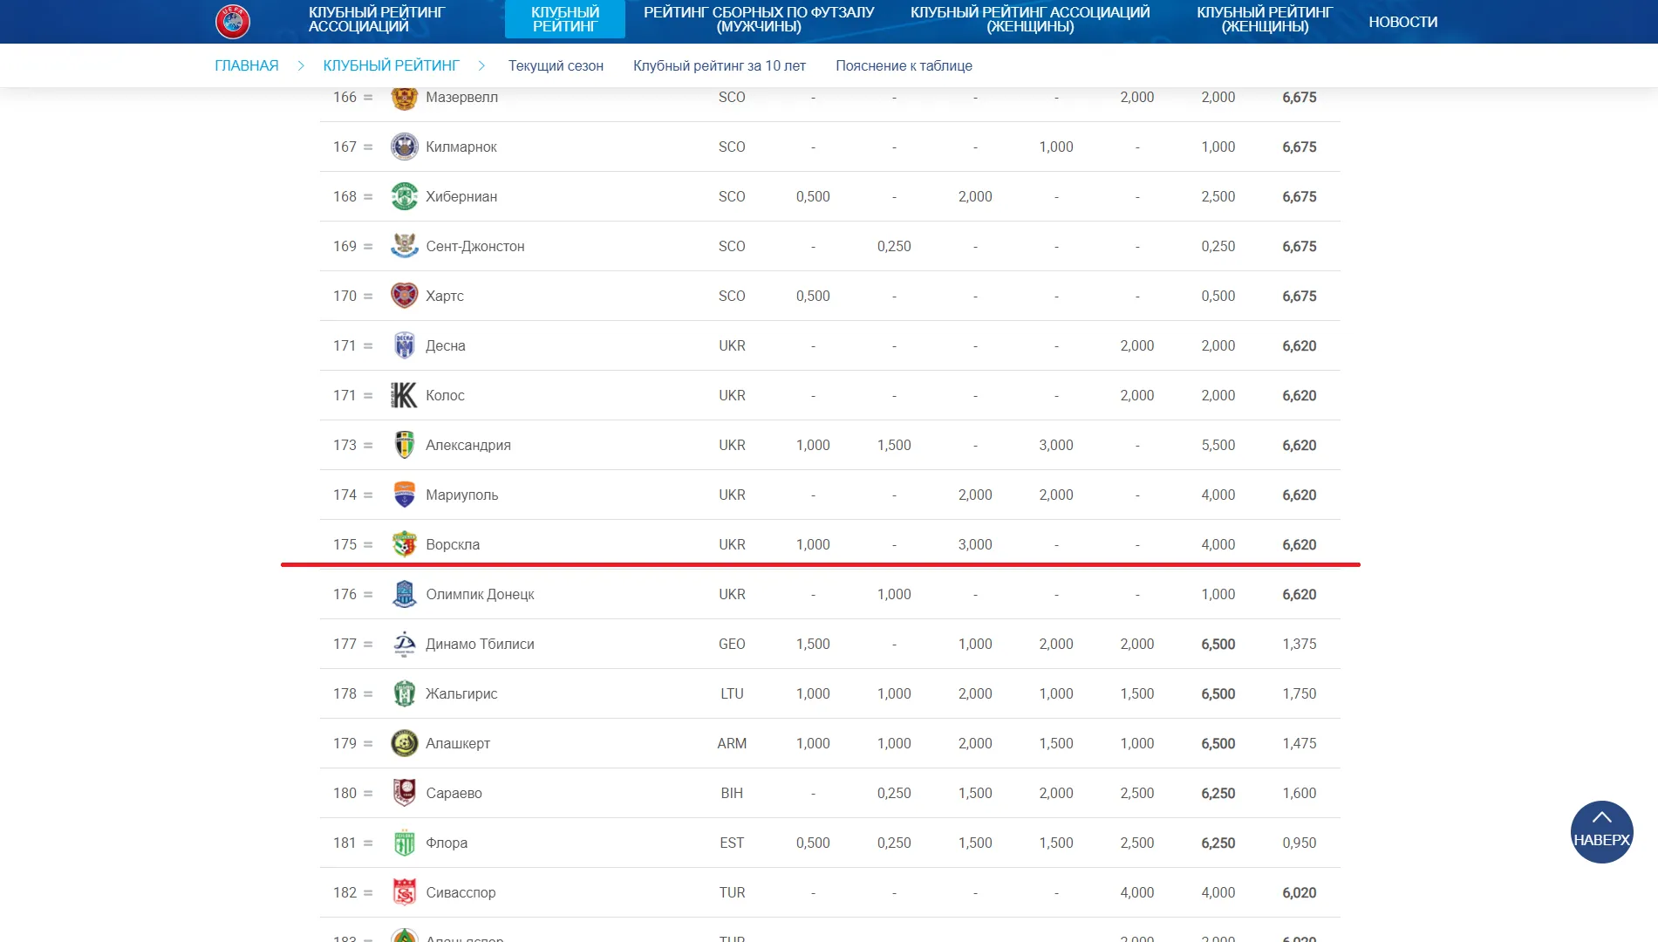Click the Александрия team name
The height and width of the screenshot is (942, 1658).
click(x=468, y=445)
